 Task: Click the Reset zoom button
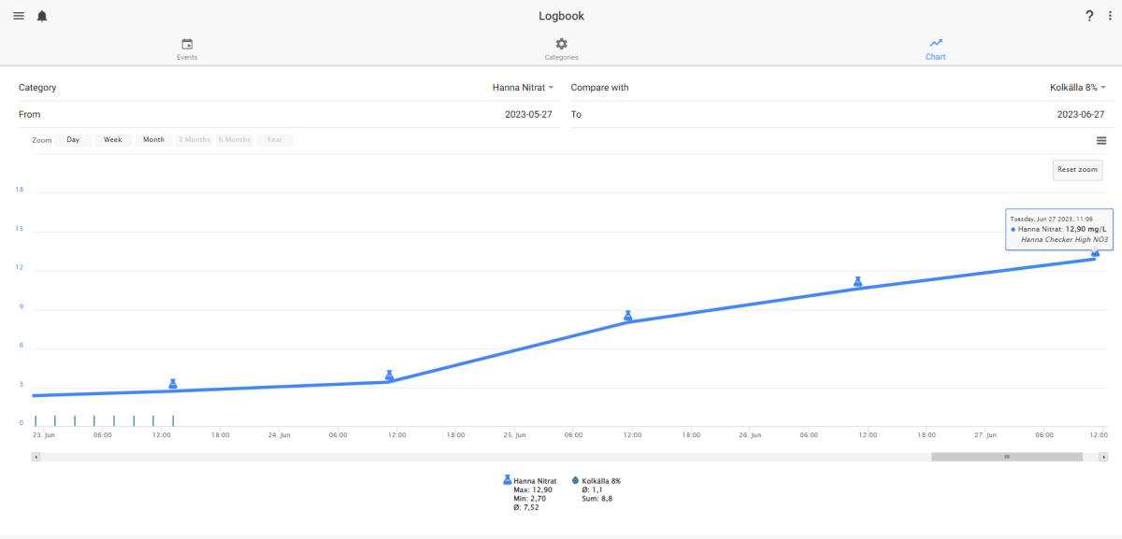[x=1077, y=170]
